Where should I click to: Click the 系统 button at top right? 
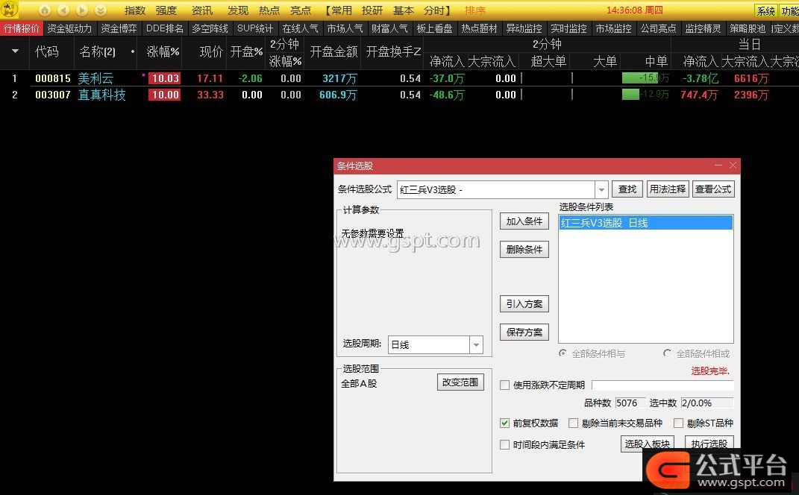pyautogui.click(x=766, y=10)
